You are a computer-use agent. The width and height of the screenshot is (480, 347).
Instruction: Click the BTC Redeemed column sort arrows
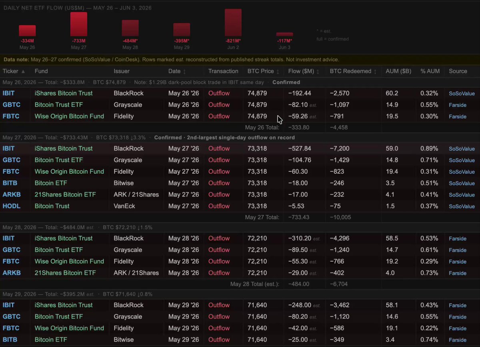pyautogui.click(x=375, y=71)
